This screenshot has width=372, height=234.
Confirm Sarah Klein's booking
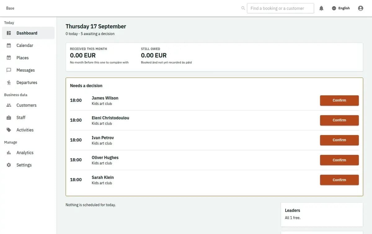point(339,180)
